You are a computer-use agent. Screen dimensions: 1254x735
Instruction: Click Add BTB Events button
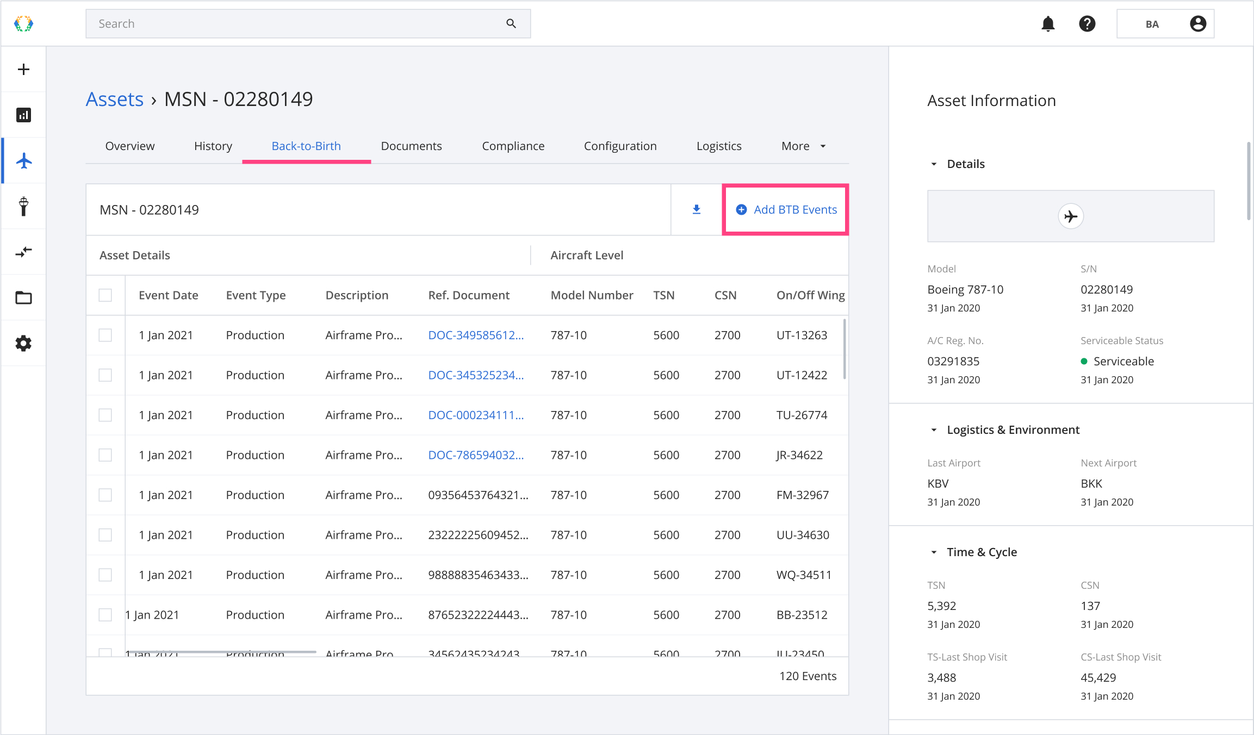(786, 210)
